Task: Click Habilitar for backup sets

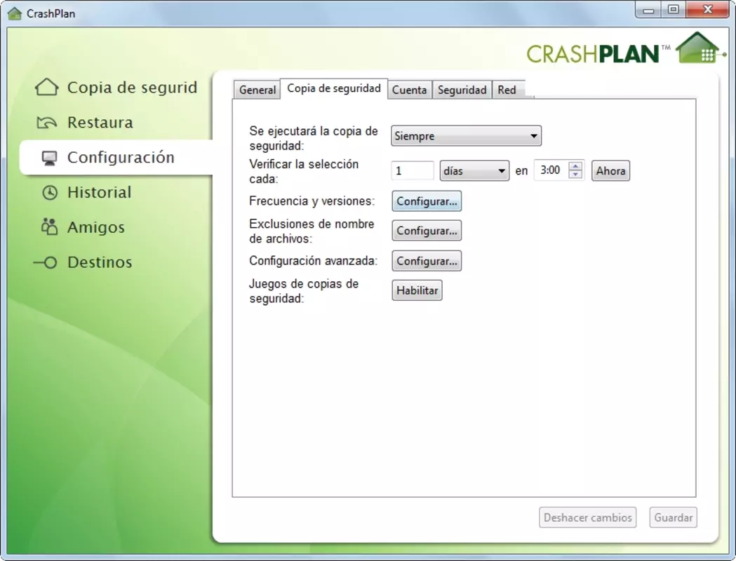Action: click(x=417, y=290)
